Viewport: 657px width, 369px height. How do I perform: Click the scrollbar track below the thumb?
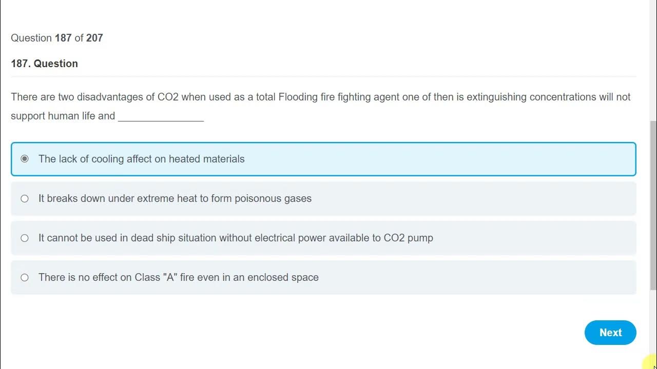(x=653, y=318)
